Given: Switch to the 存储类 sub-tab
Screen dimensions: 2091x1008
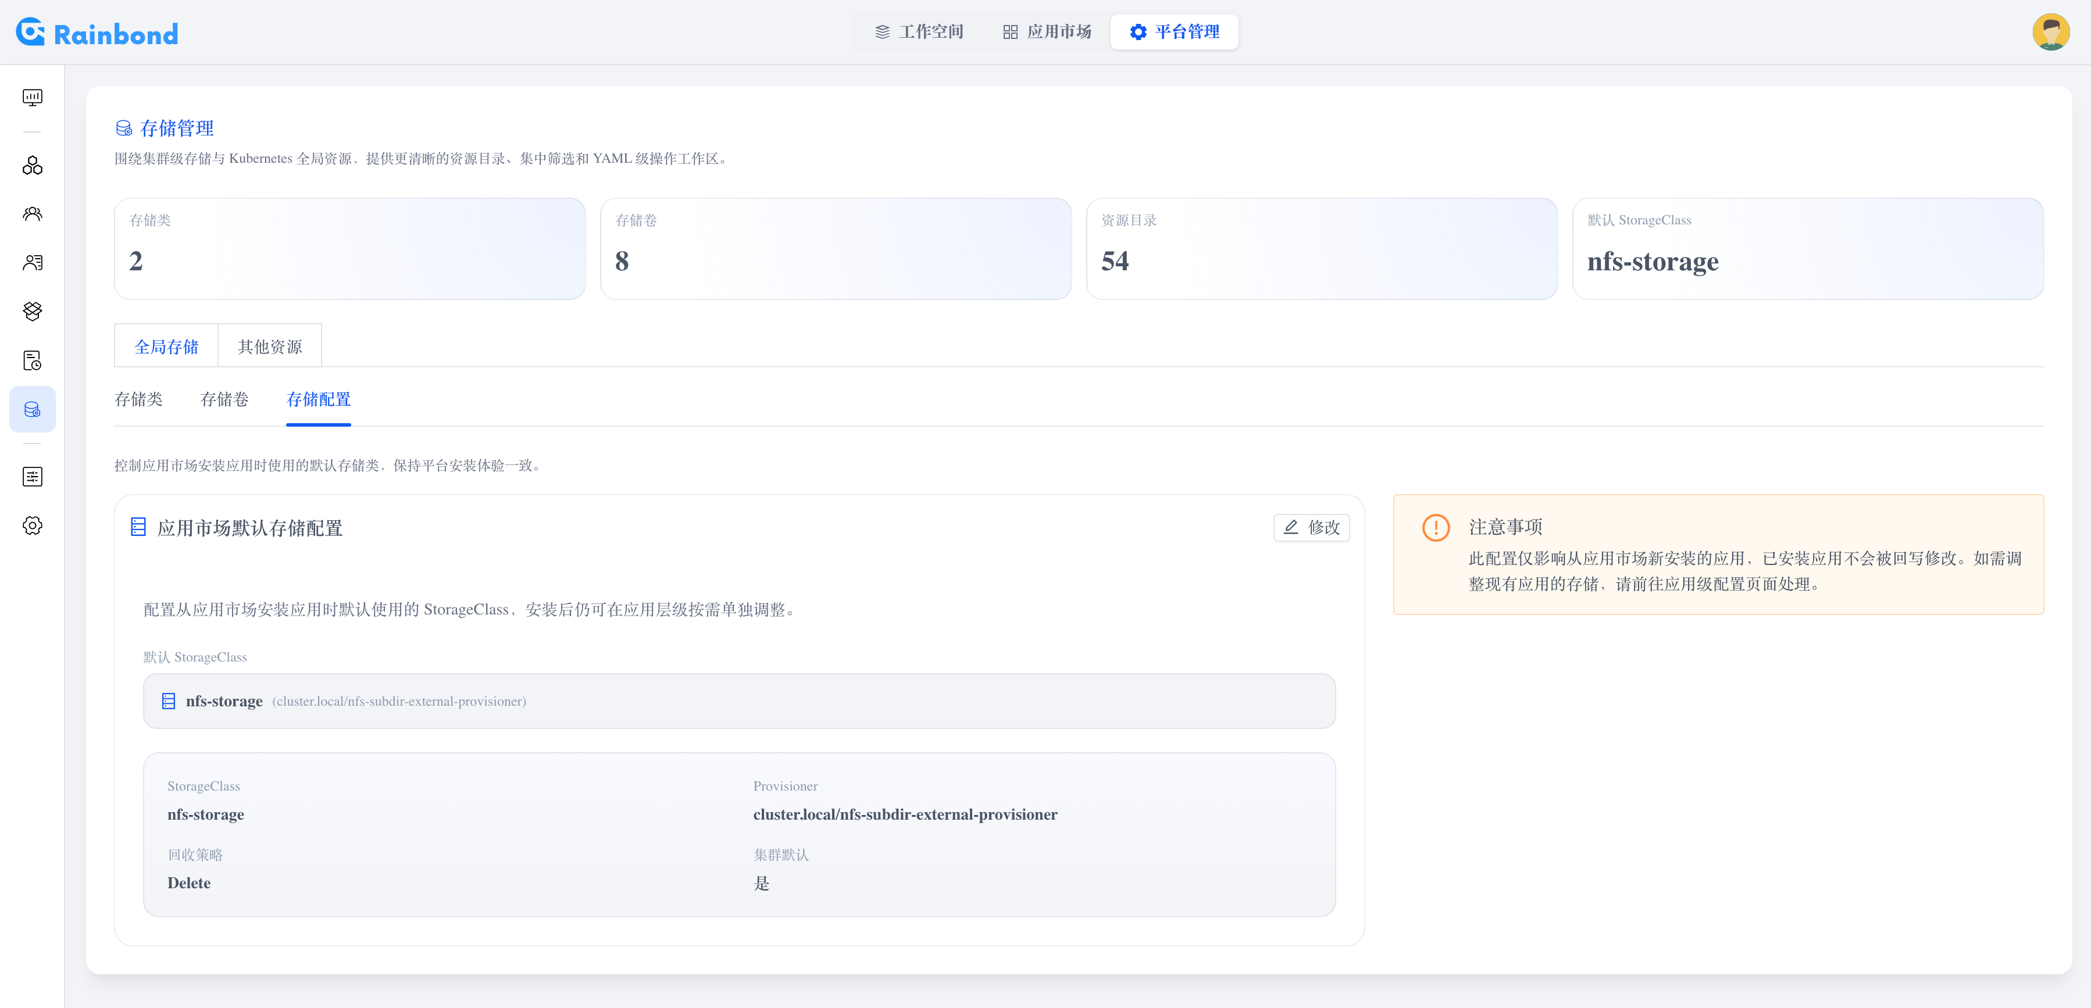Looking at the screenshot, I should 139,399.
